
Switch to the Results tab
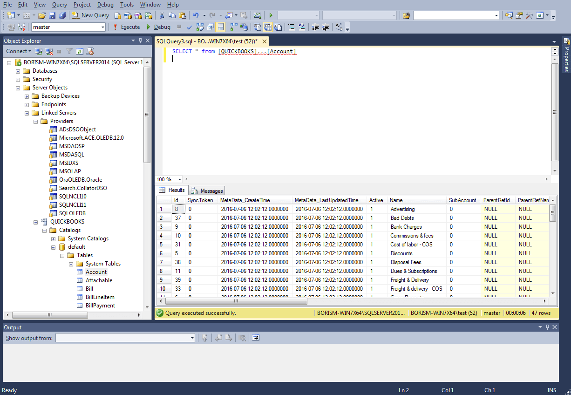[172, 190]
